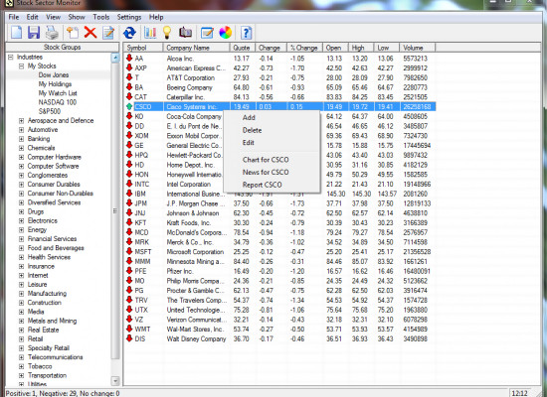Click the Save floppy disk icon
547x397 pixels.
pos(34,33)
